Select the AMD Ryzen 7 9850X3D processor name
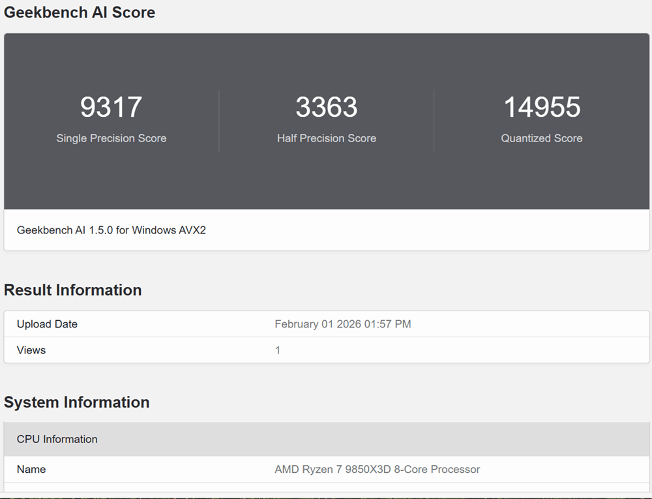The width and height of the screenshot is (652, 499). point(377,470)
